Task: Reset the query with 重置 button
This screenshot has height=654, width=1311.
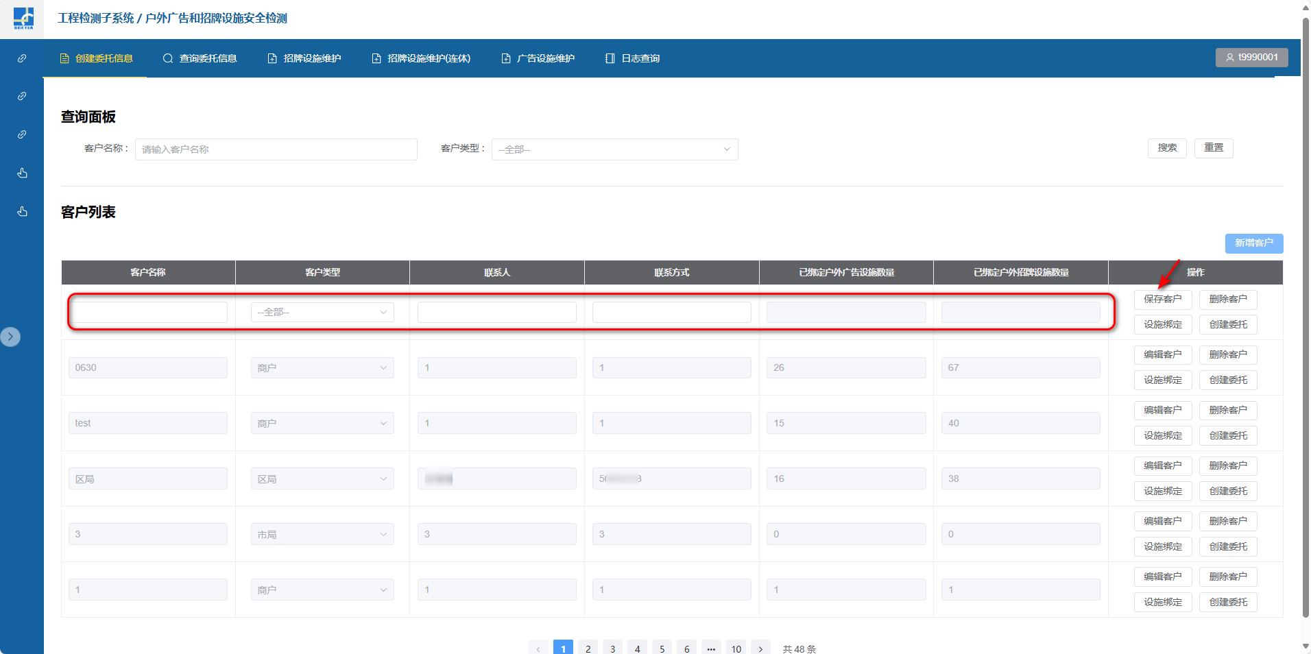Action: [1213, 148]
